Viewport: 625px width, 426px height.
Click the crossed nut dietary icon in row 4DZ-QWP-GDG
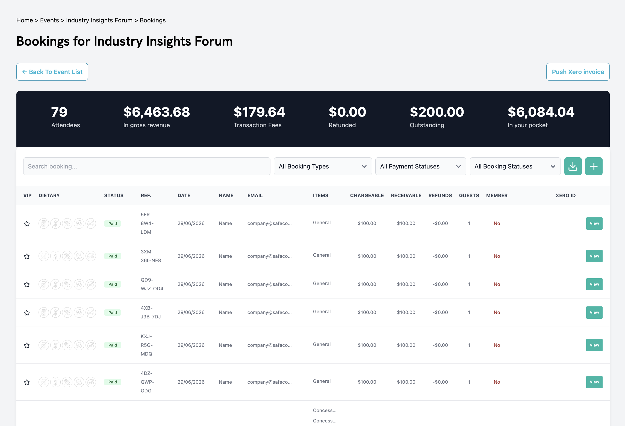[x=67, y=382]
